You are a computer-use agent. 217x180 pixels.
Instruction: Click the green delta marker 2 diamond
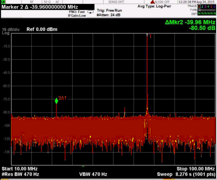56,101
